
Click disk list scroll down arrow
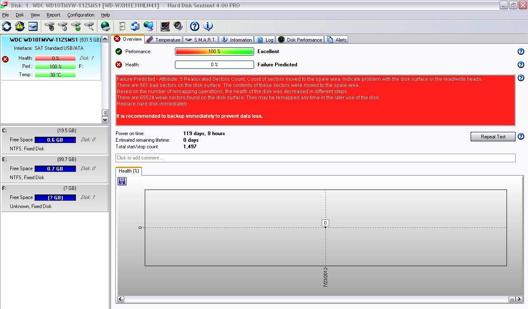pos(105,119)
